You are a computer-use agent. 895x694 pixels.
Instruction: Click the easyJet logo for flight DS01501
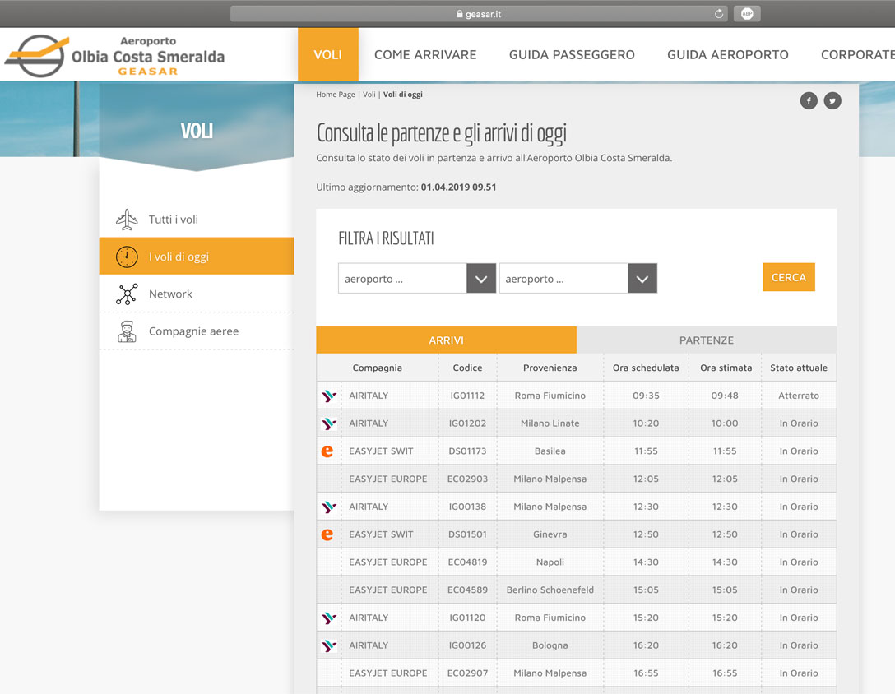coord(327,534)
